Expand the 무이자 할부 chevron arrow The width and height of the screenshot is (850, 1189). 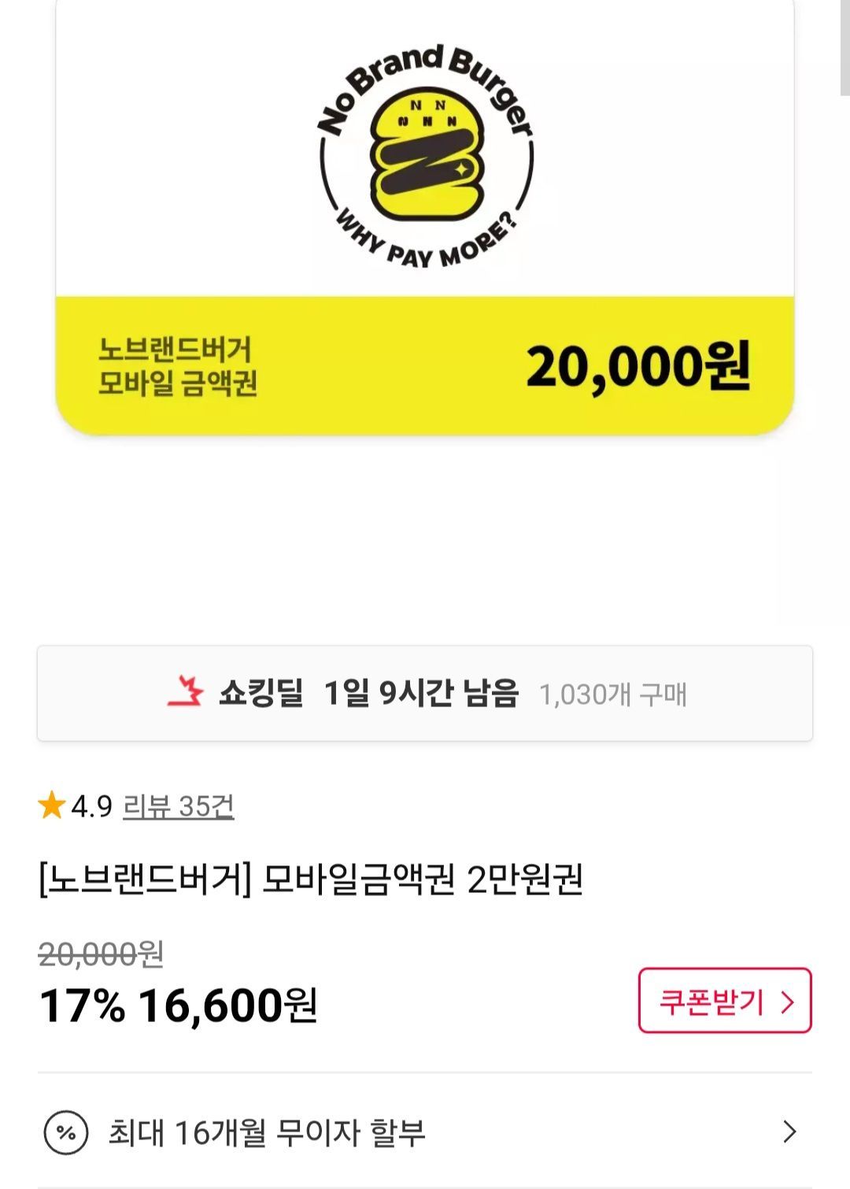pos(789,1132)
